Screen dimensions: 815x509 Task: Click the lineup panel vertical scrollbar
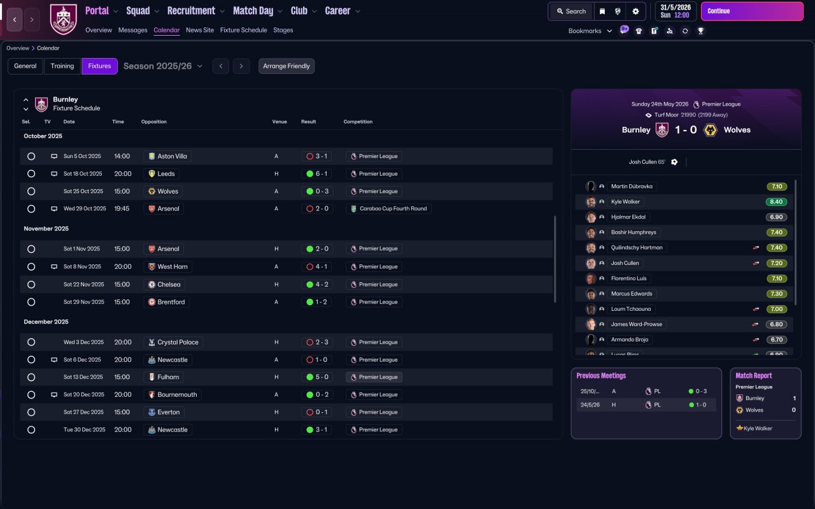tap(796, 242)
